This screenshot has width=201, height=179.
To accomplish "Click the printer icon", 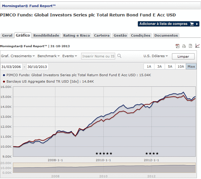I will point(184,46).
